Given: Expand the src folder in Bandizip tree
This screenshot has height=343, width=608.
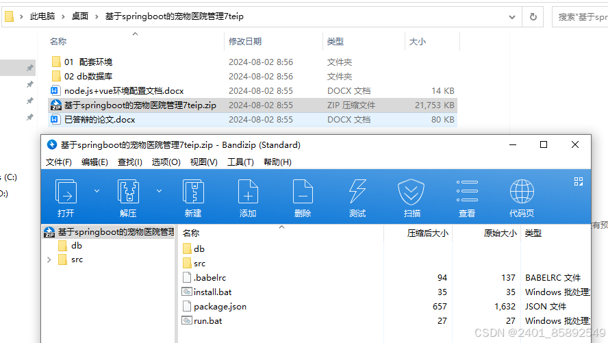Looking at the screenshot, I should coord(49,259).
